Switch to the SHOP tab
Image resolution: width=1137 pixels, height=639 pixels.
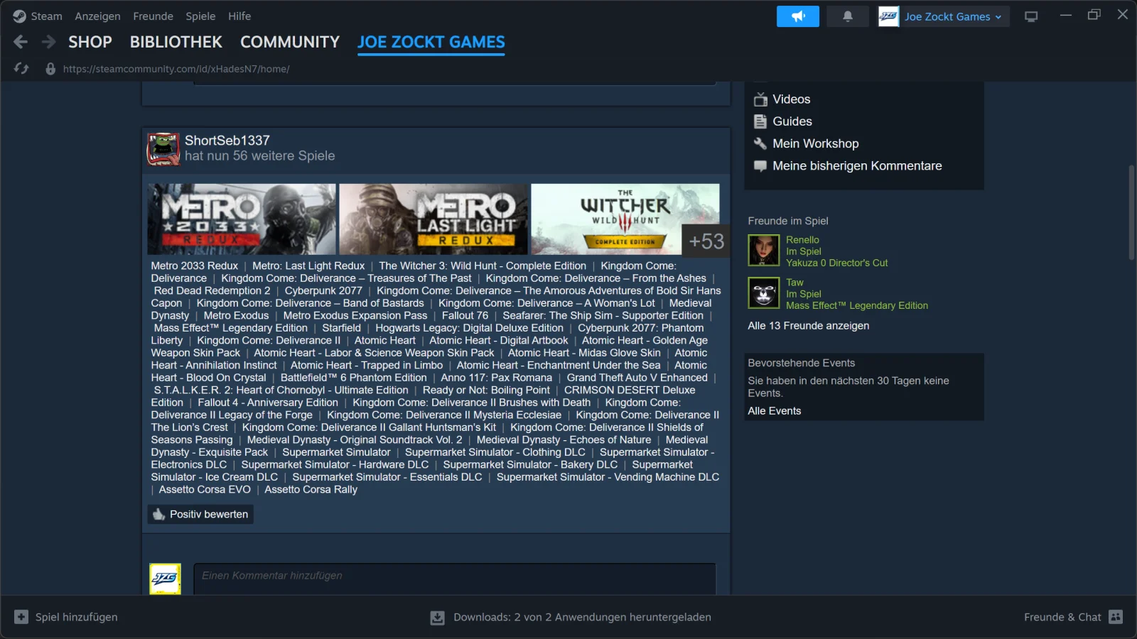point(90,42)
